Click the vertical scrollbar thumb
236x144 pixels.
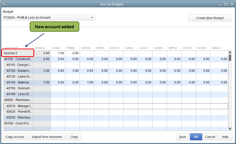tap(230, 58)
